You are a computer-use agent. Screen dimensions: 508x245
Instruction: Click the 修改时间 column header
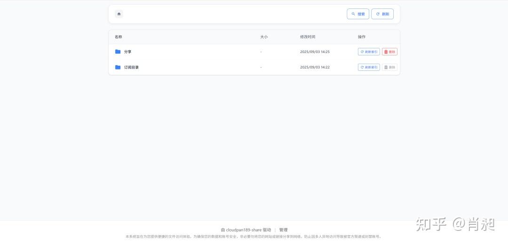(308, 37)
